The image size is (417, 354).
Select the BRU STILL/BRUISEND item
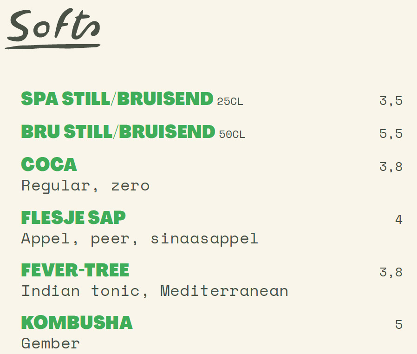coord(118,131)
